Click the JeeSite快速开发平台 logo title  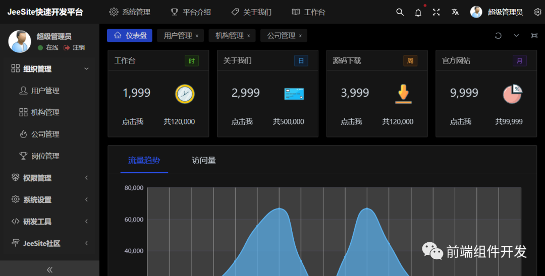(45, 12)
